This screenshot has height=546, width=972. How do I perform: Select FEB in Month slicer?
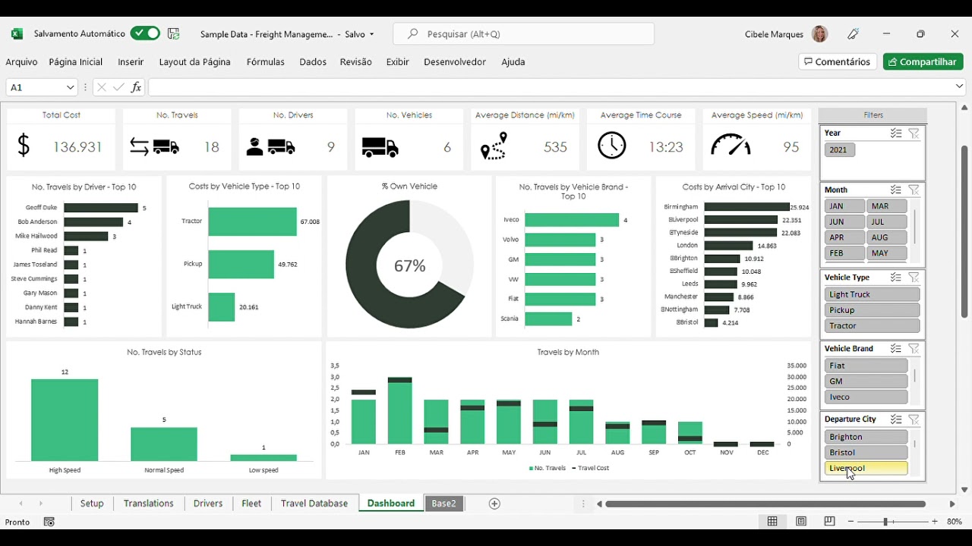(x=844, y=253)
